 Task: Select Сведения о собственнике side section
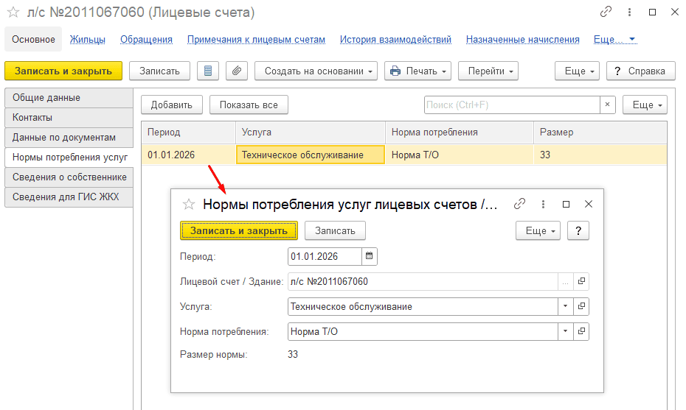[x=69, y=177]
